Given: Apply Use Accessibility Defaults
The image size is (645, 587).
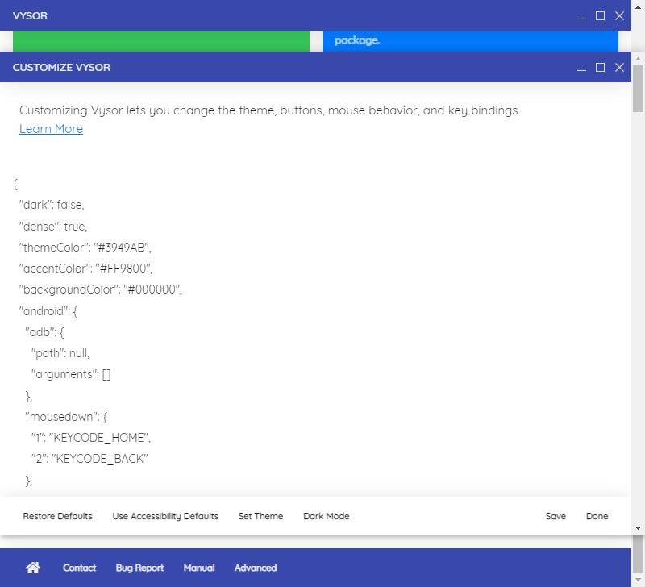Looking at the screenshot, I should (165, 516).
